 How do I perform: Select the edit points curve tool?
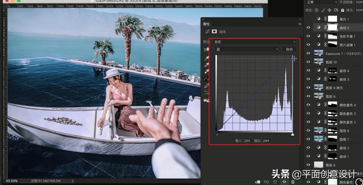(x=207, y=79)
